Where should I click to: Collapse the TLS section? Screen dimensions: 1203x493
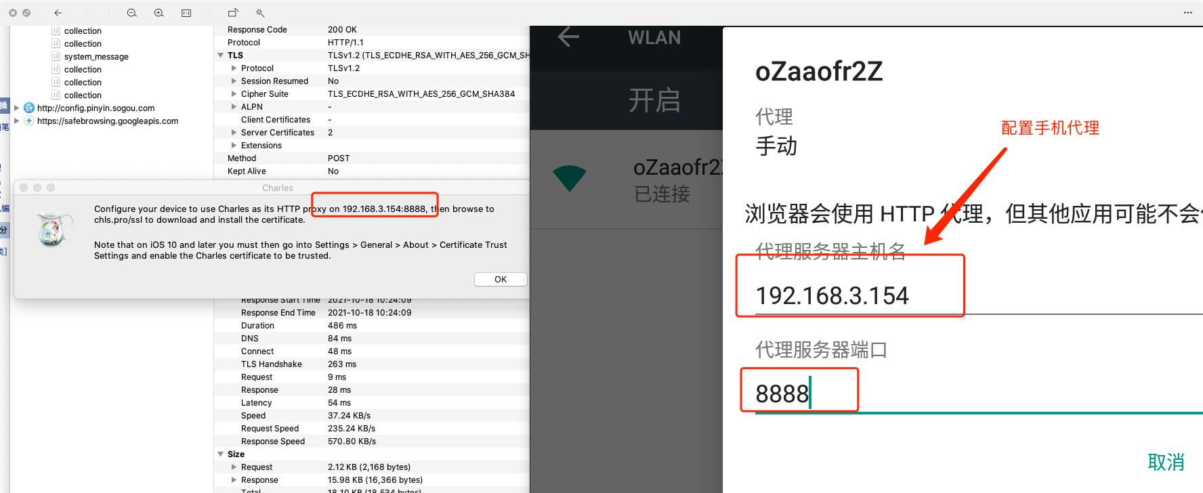[221, 56]
